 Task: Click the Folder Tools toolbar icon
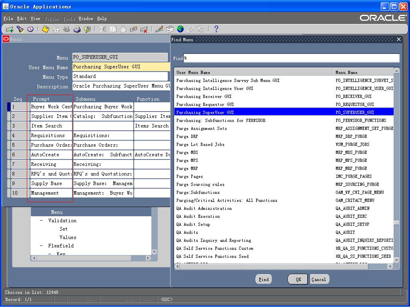pyautogui.click(x=201, y=29)
